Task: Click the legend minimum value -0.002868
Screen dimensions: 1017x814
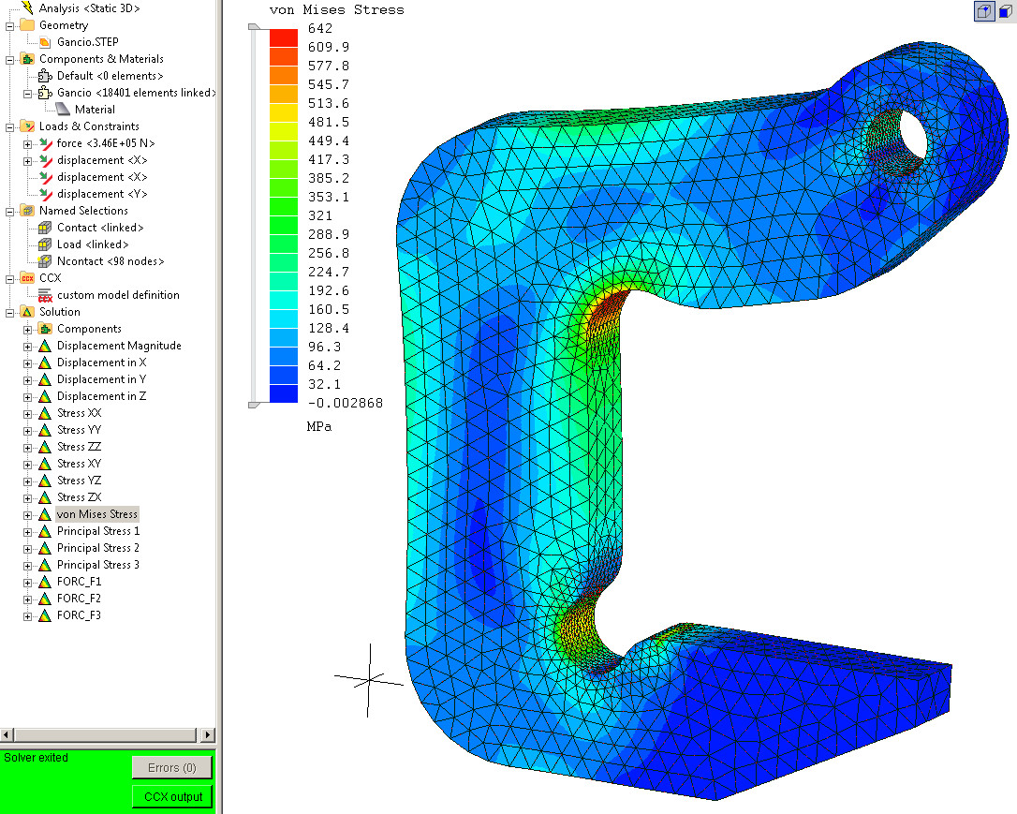Action: (345, 404)
